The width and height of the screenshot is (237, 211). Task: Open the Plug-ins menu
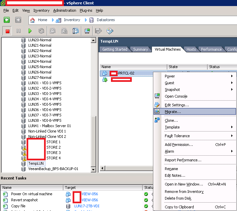86,10
